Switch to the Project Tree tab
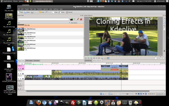169x106 pixels. coord(21,60)
